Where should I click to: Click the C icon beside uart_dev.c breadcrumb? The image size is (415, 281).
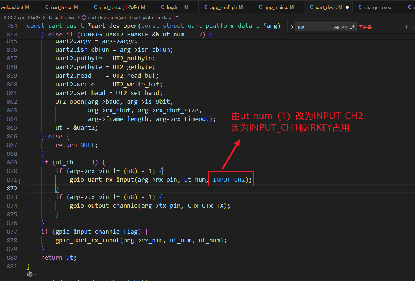(x=50, y=17)
